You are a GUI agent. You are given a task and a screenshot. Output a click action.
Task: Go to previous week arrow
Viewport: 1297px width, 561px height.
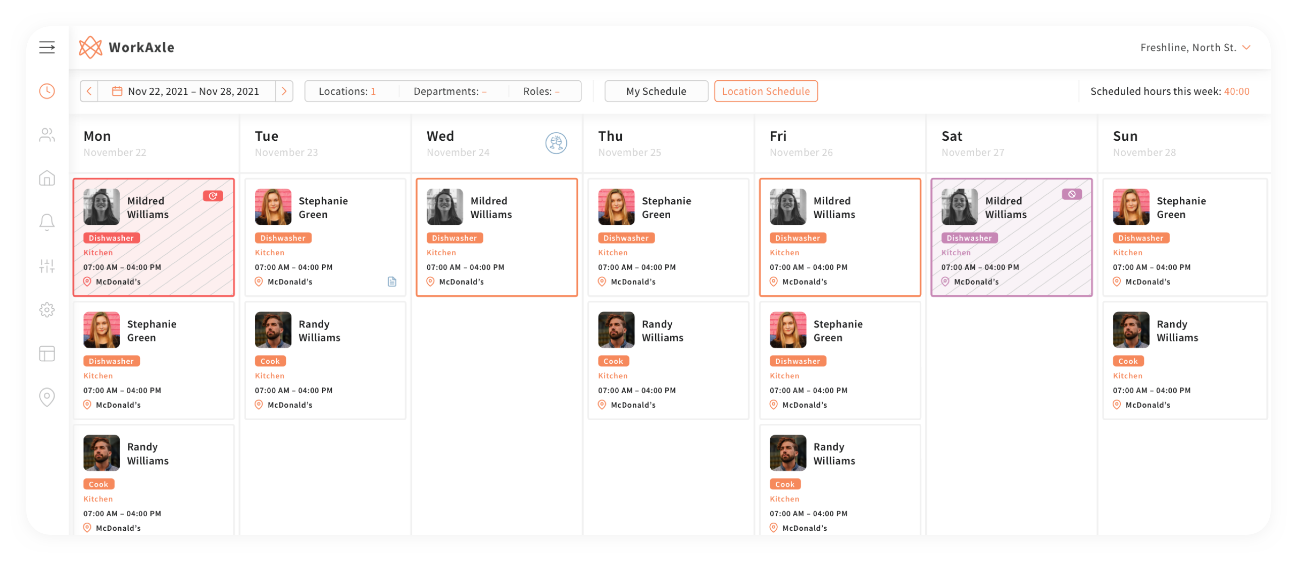click(x=89, y=91)
